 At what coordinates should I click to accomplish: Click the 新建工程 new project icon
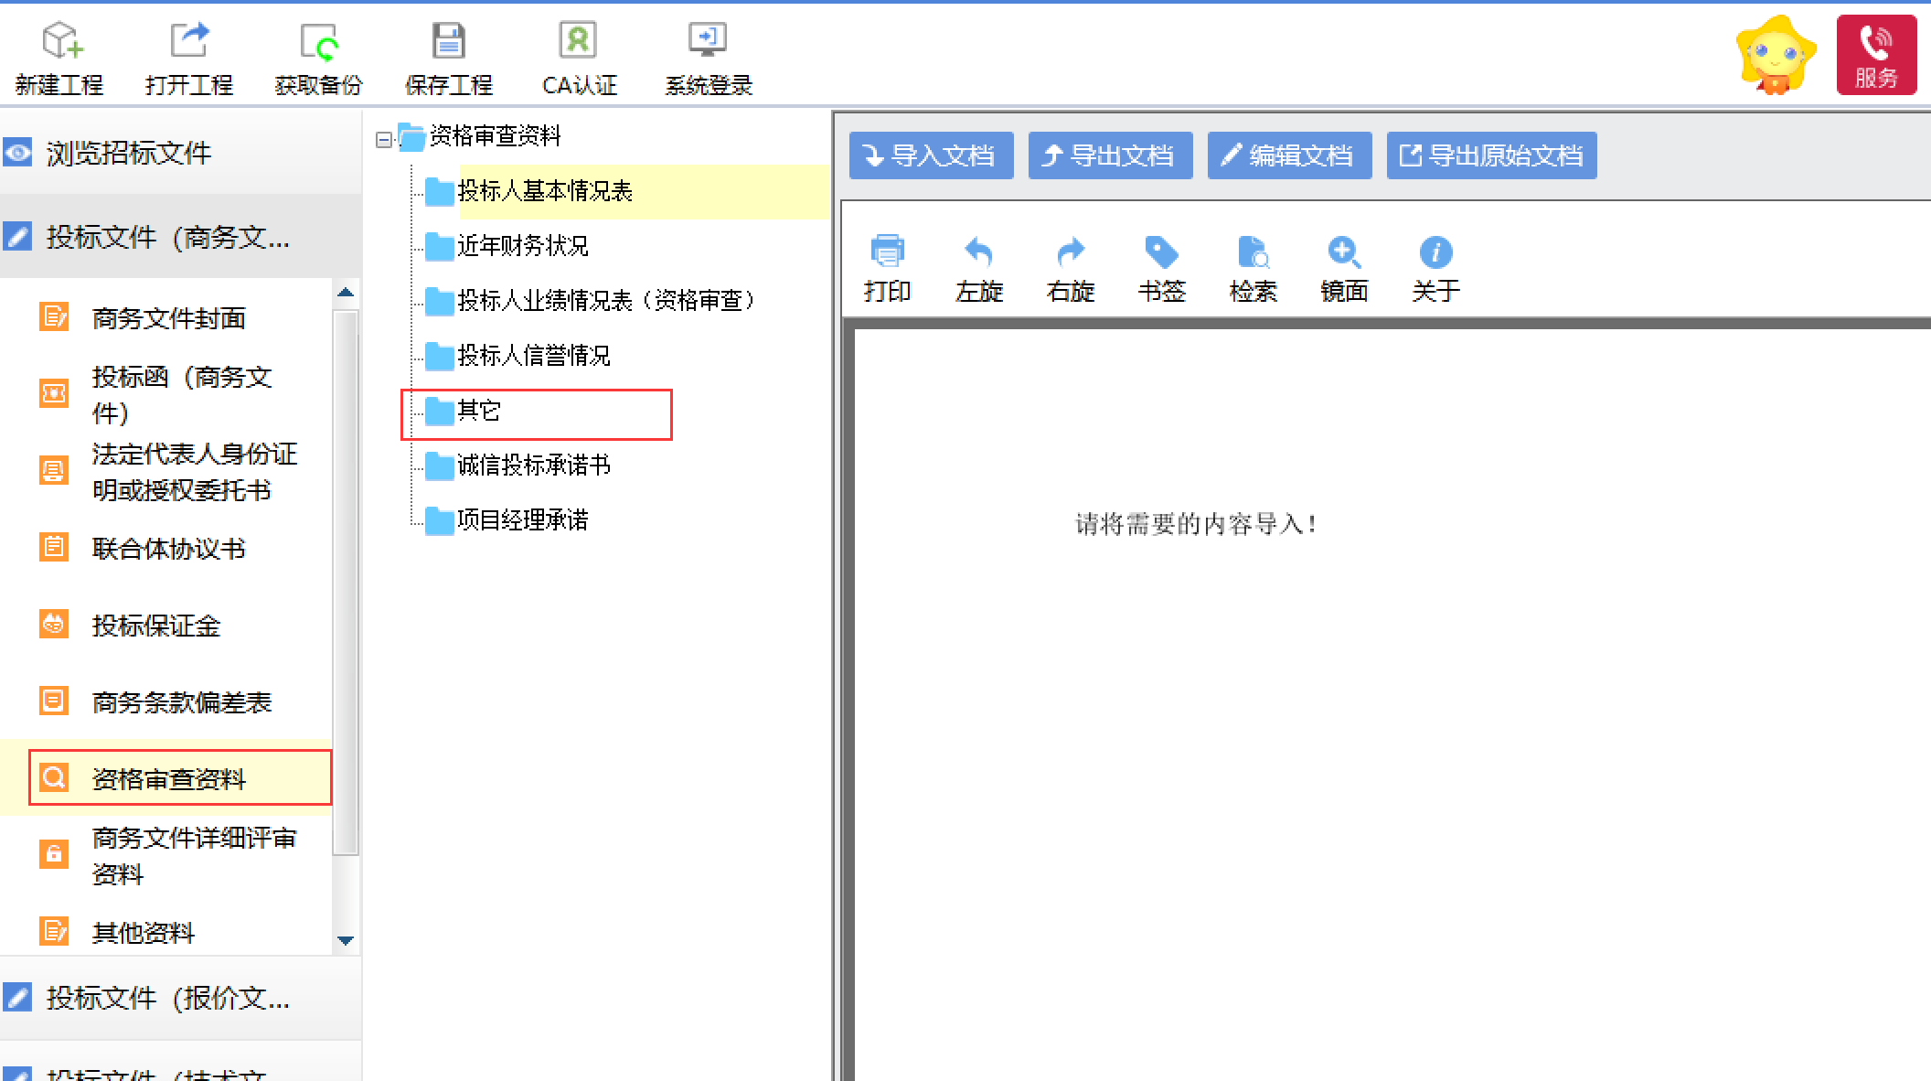pos(60,41)
